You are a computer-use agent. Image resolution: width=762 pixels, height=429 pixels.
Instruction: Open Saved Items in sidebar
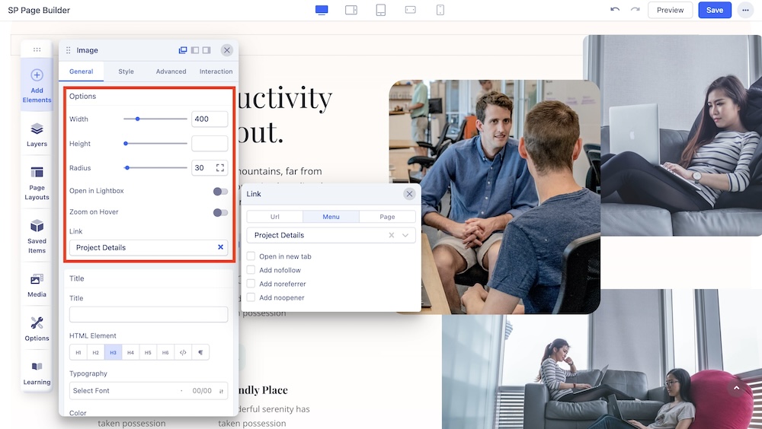(x=37, y=236)
